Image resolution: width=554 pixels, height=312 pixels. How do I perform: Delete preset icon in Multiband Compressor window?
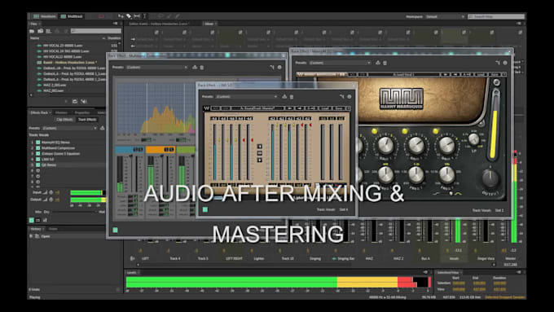202,67
